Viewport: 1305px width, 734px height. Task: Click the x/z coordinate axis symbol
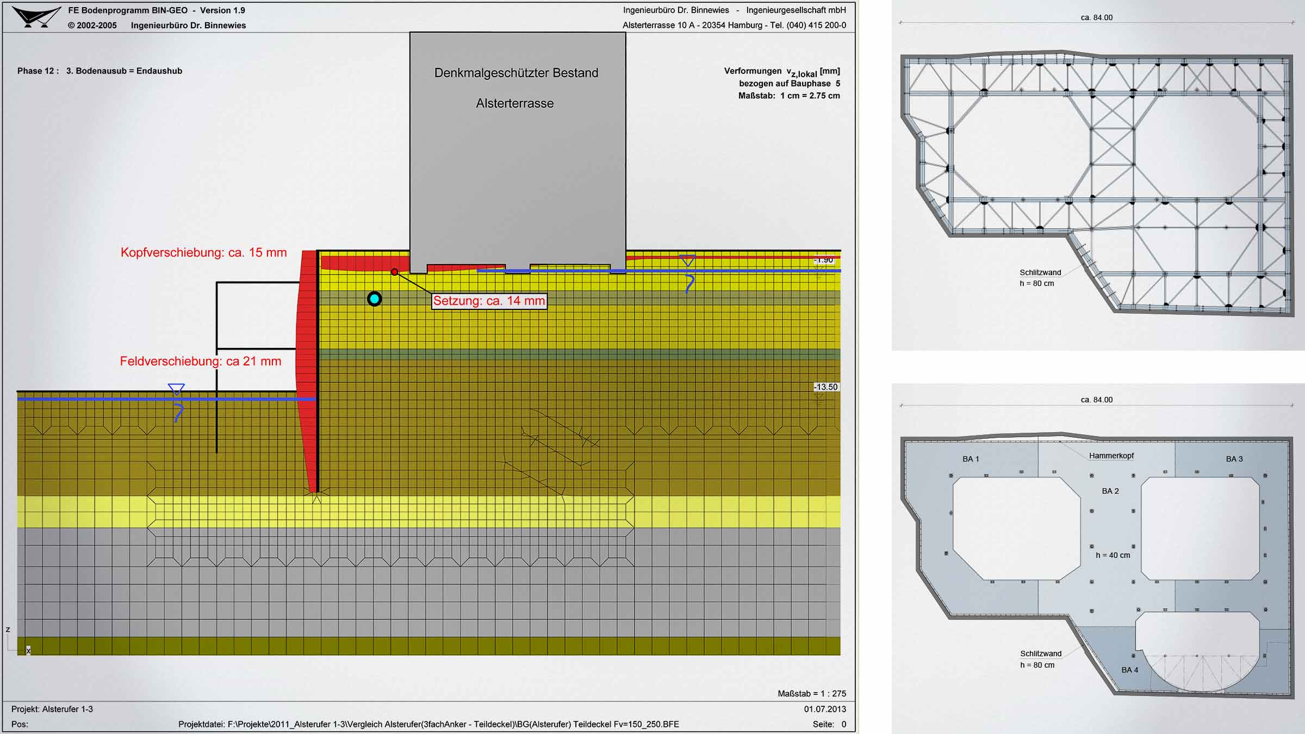coord(17,642)
